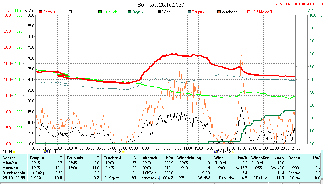Select the Windrichtung column header

point(189,158)
